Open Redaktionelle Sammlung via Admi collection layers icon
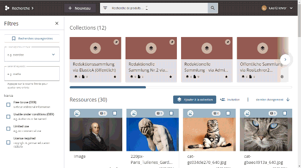The width and height of the screenshot is (301, 168). click(207, 48)
